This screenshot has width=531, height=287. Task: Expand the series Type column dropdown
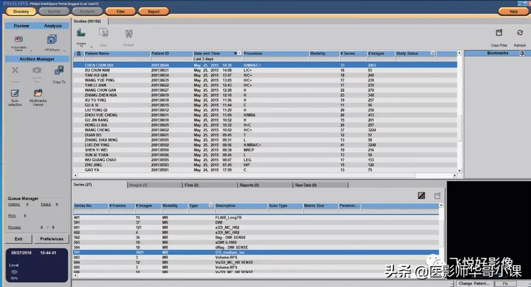(x=211, y=205)
